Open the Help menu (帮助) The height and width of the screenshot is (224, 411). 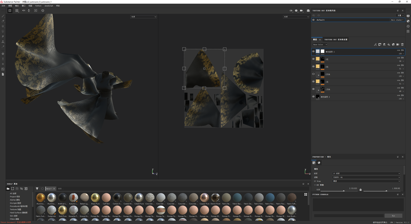58,6
